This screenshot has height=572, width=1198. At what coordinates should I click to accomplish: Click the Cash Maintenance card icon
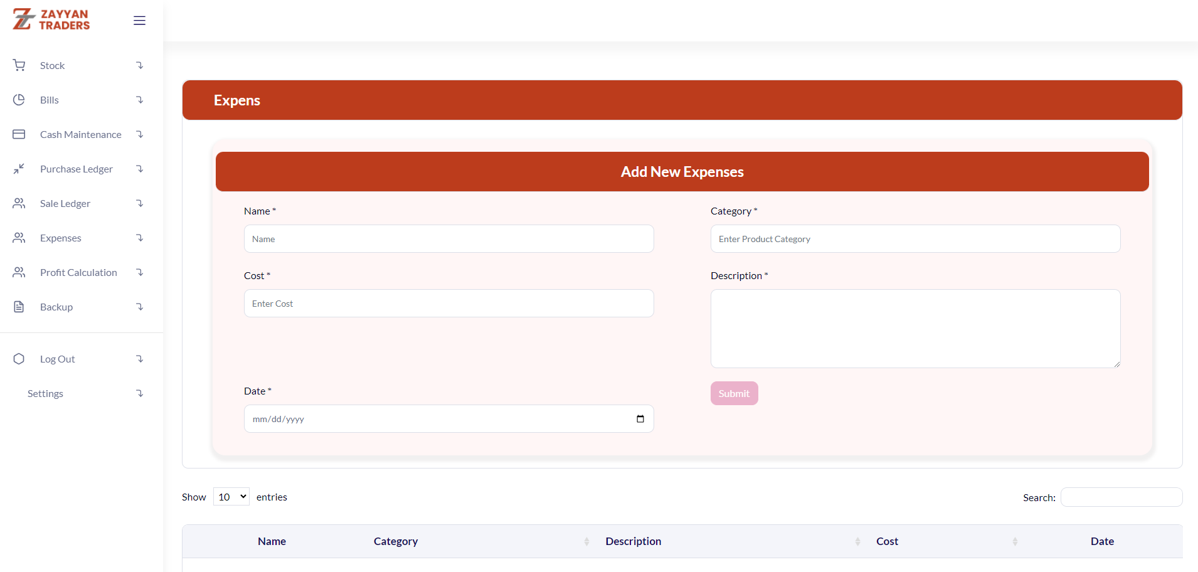point(19,134)
